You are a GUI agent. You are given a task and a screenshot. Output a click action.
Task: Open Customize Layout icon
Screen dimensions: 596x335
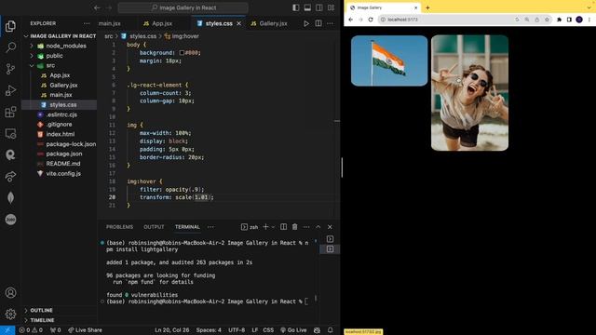coord(332,7)
